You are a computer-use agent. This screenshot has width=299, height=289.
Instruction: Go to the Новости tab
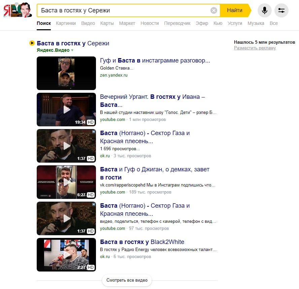pos(150,23)
